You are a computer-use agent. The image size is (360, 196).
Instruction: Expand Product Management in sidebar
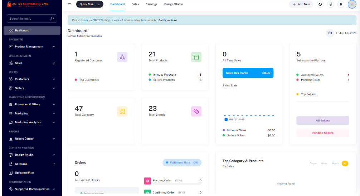[32, 47]
